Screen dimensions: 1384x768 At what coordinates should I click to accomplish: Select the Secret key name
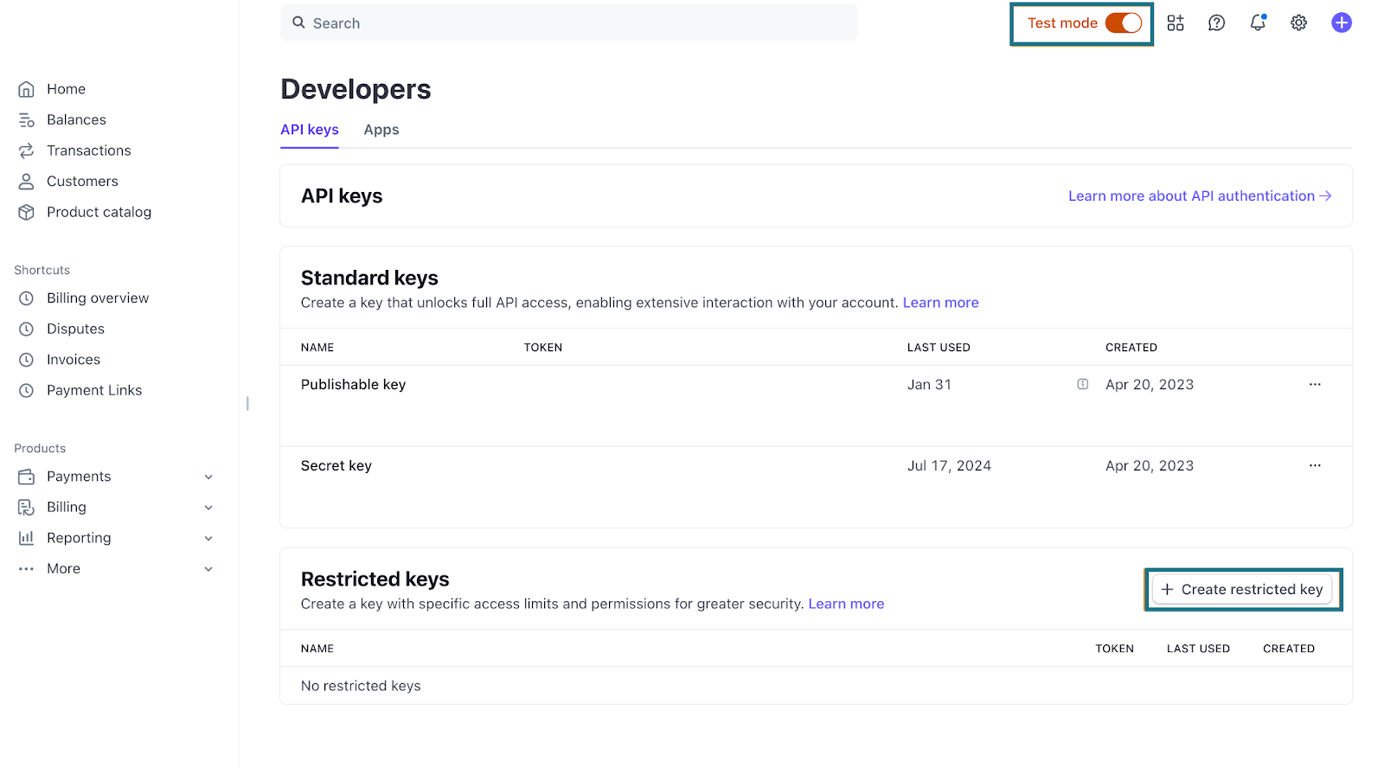pyautogui.click(x=336, y=465)
